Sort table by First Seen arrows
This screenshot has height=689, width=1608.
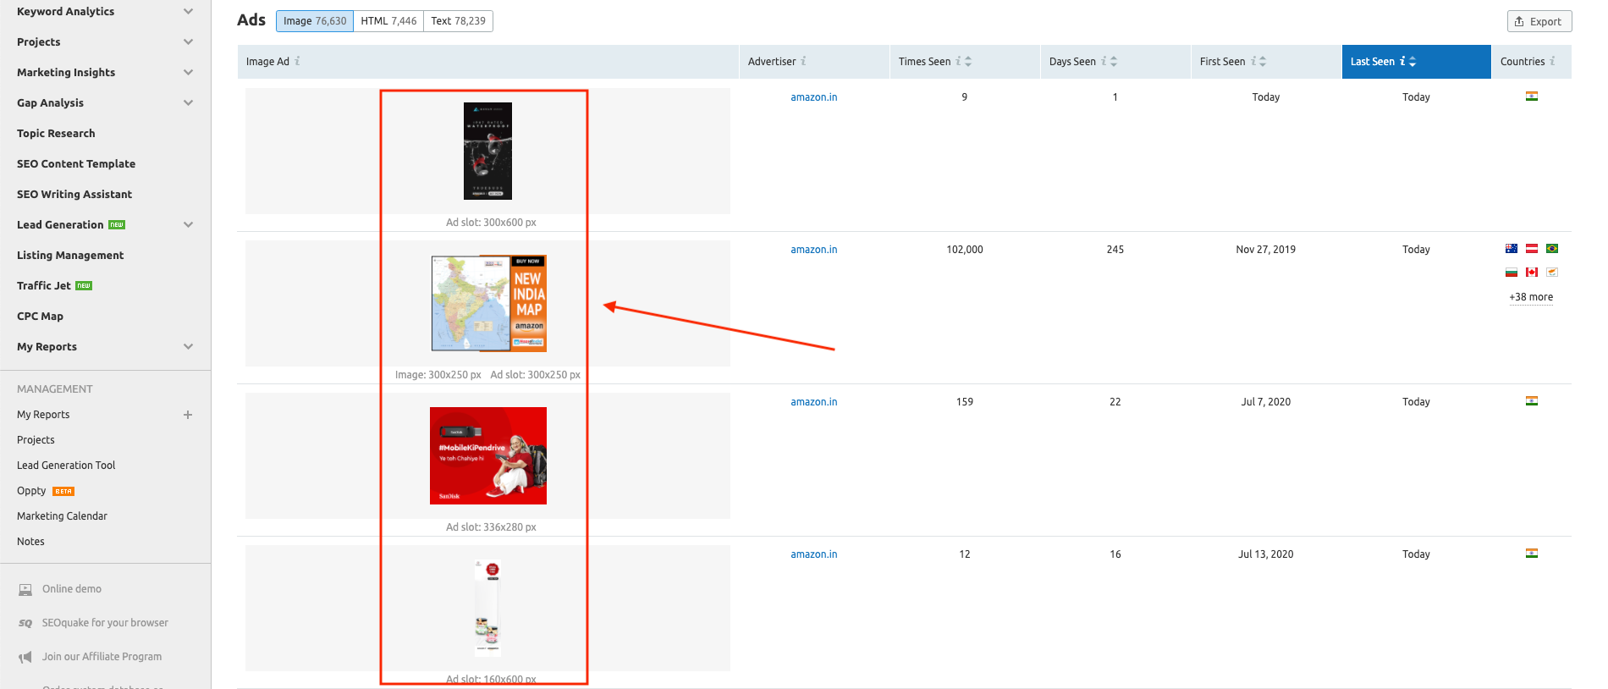click(x=1263, y=61)
